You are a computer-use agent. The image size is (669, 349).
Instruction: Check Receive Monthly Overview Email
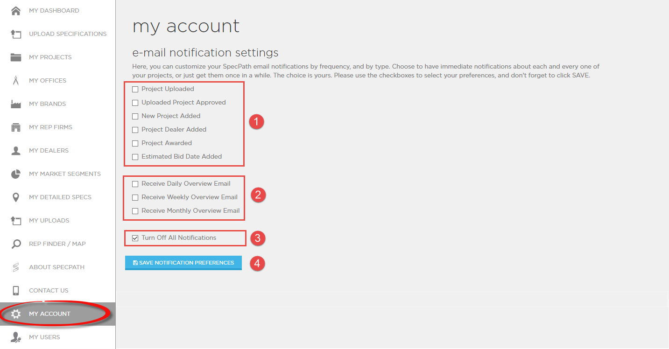tap(135, 211)
